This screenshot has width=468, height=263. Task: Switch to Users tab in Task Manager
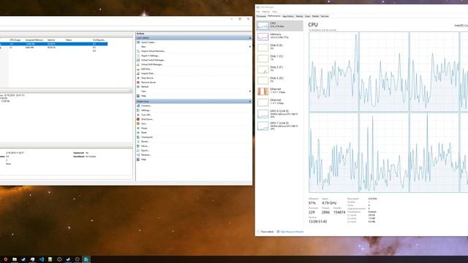pyautogui.click(x=308, y=16)
